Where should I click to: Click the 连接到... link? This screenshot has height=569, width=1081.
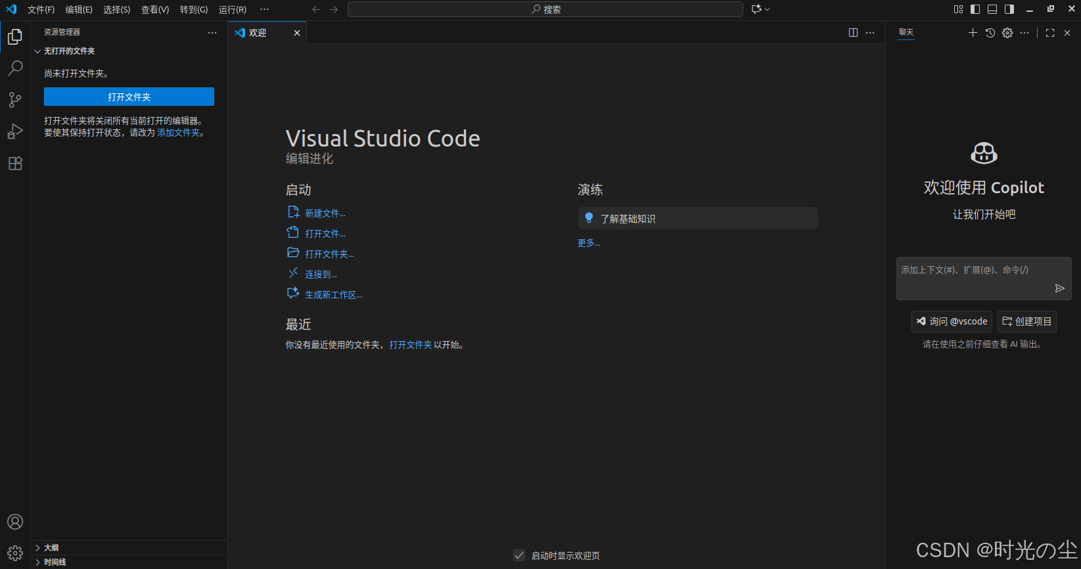[x=321, y=275]
